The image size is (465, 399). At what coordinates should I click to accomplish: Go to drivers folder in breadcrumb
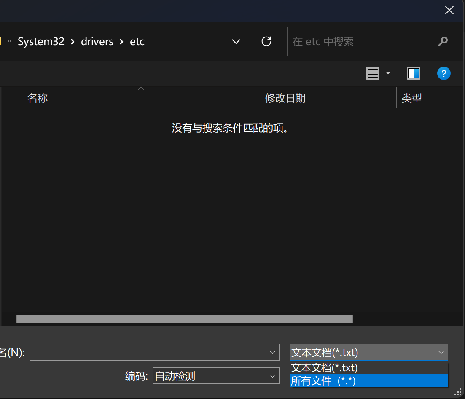click(97, 42)
